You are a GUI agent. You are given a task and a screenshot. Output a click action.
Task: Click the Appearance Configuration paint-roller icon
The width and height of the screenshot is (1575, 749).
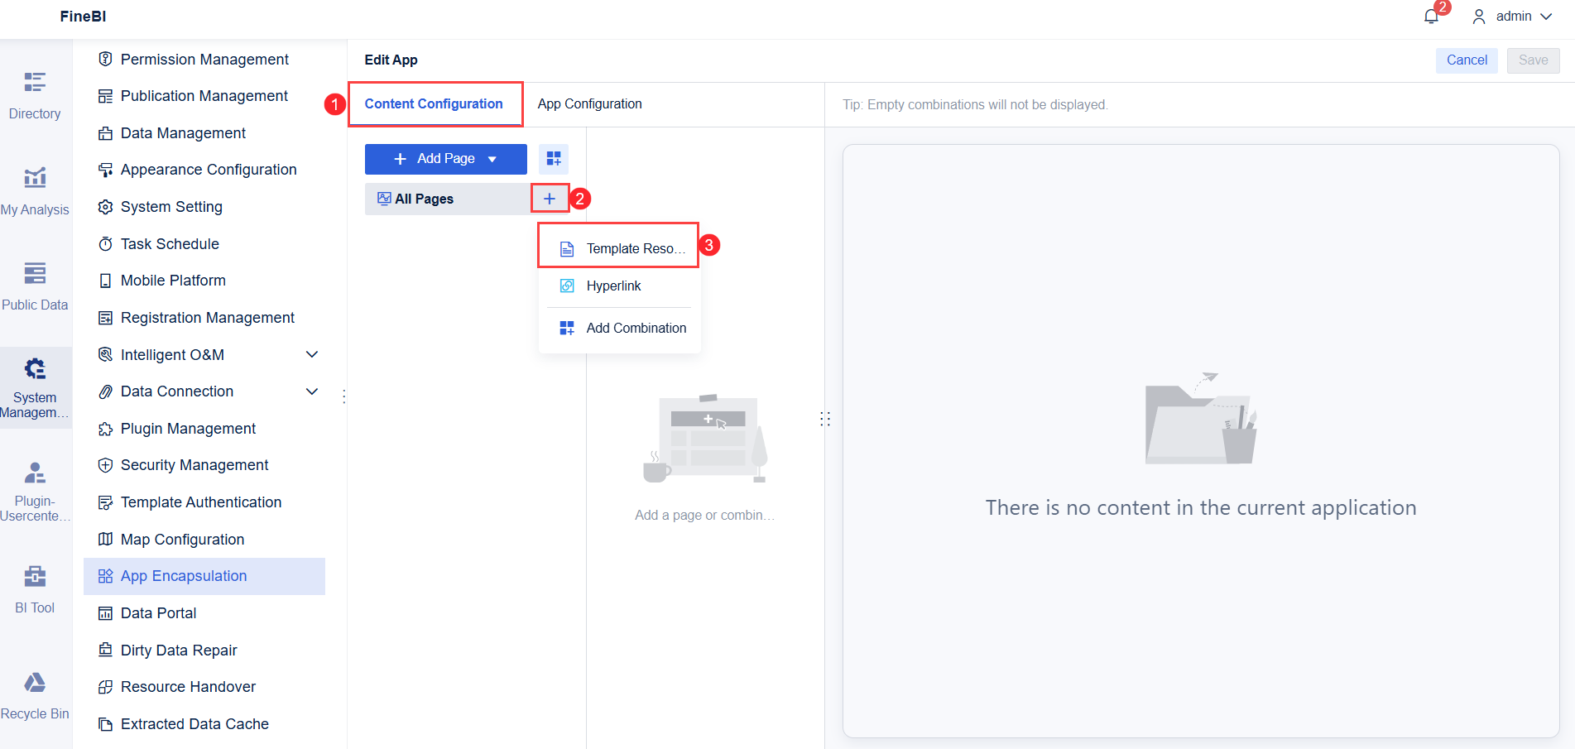(x=105, y=170)
